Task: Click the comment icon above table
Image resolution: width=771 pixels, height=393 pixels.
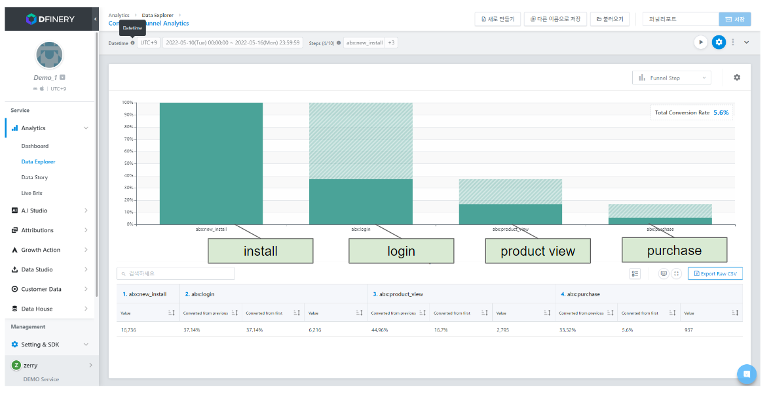Action: (x=664, y=274)
